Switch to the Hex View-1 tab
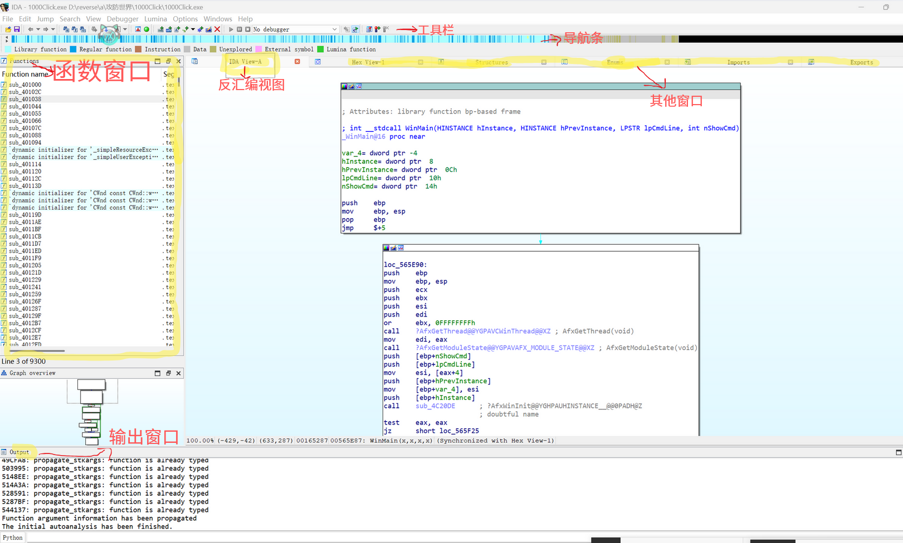 point(368,62)
